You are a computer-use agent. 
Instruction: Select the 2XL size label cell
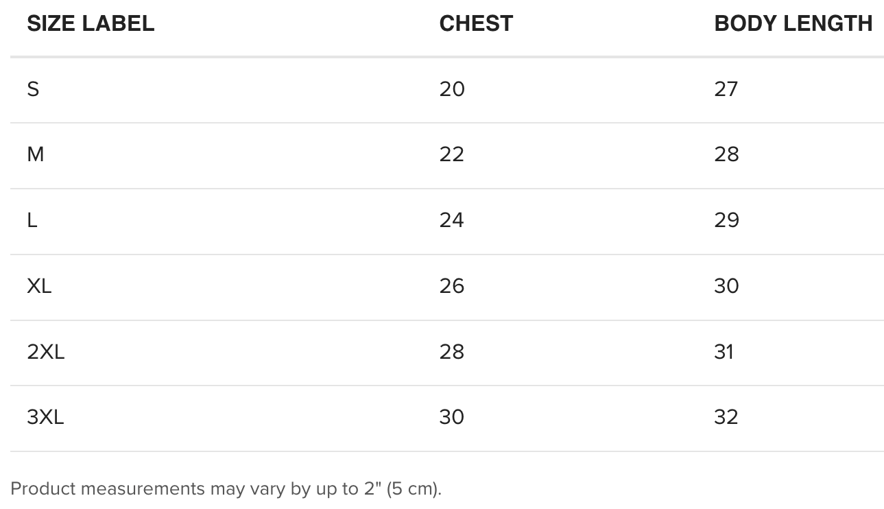coord(45,352)
